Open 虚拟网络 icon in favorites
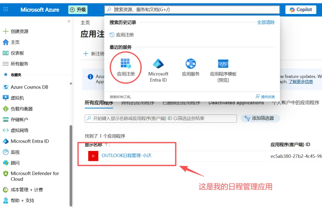 [x=6, y=130]
